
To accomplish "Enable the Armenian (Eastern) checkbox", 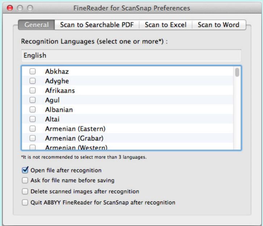I will [33, 129].
